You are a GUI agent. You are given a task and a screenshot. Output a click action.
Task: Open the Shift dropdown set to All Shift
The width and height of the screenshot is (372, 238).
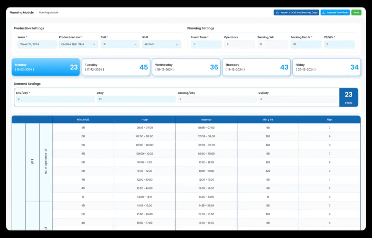tap(162, 44)
